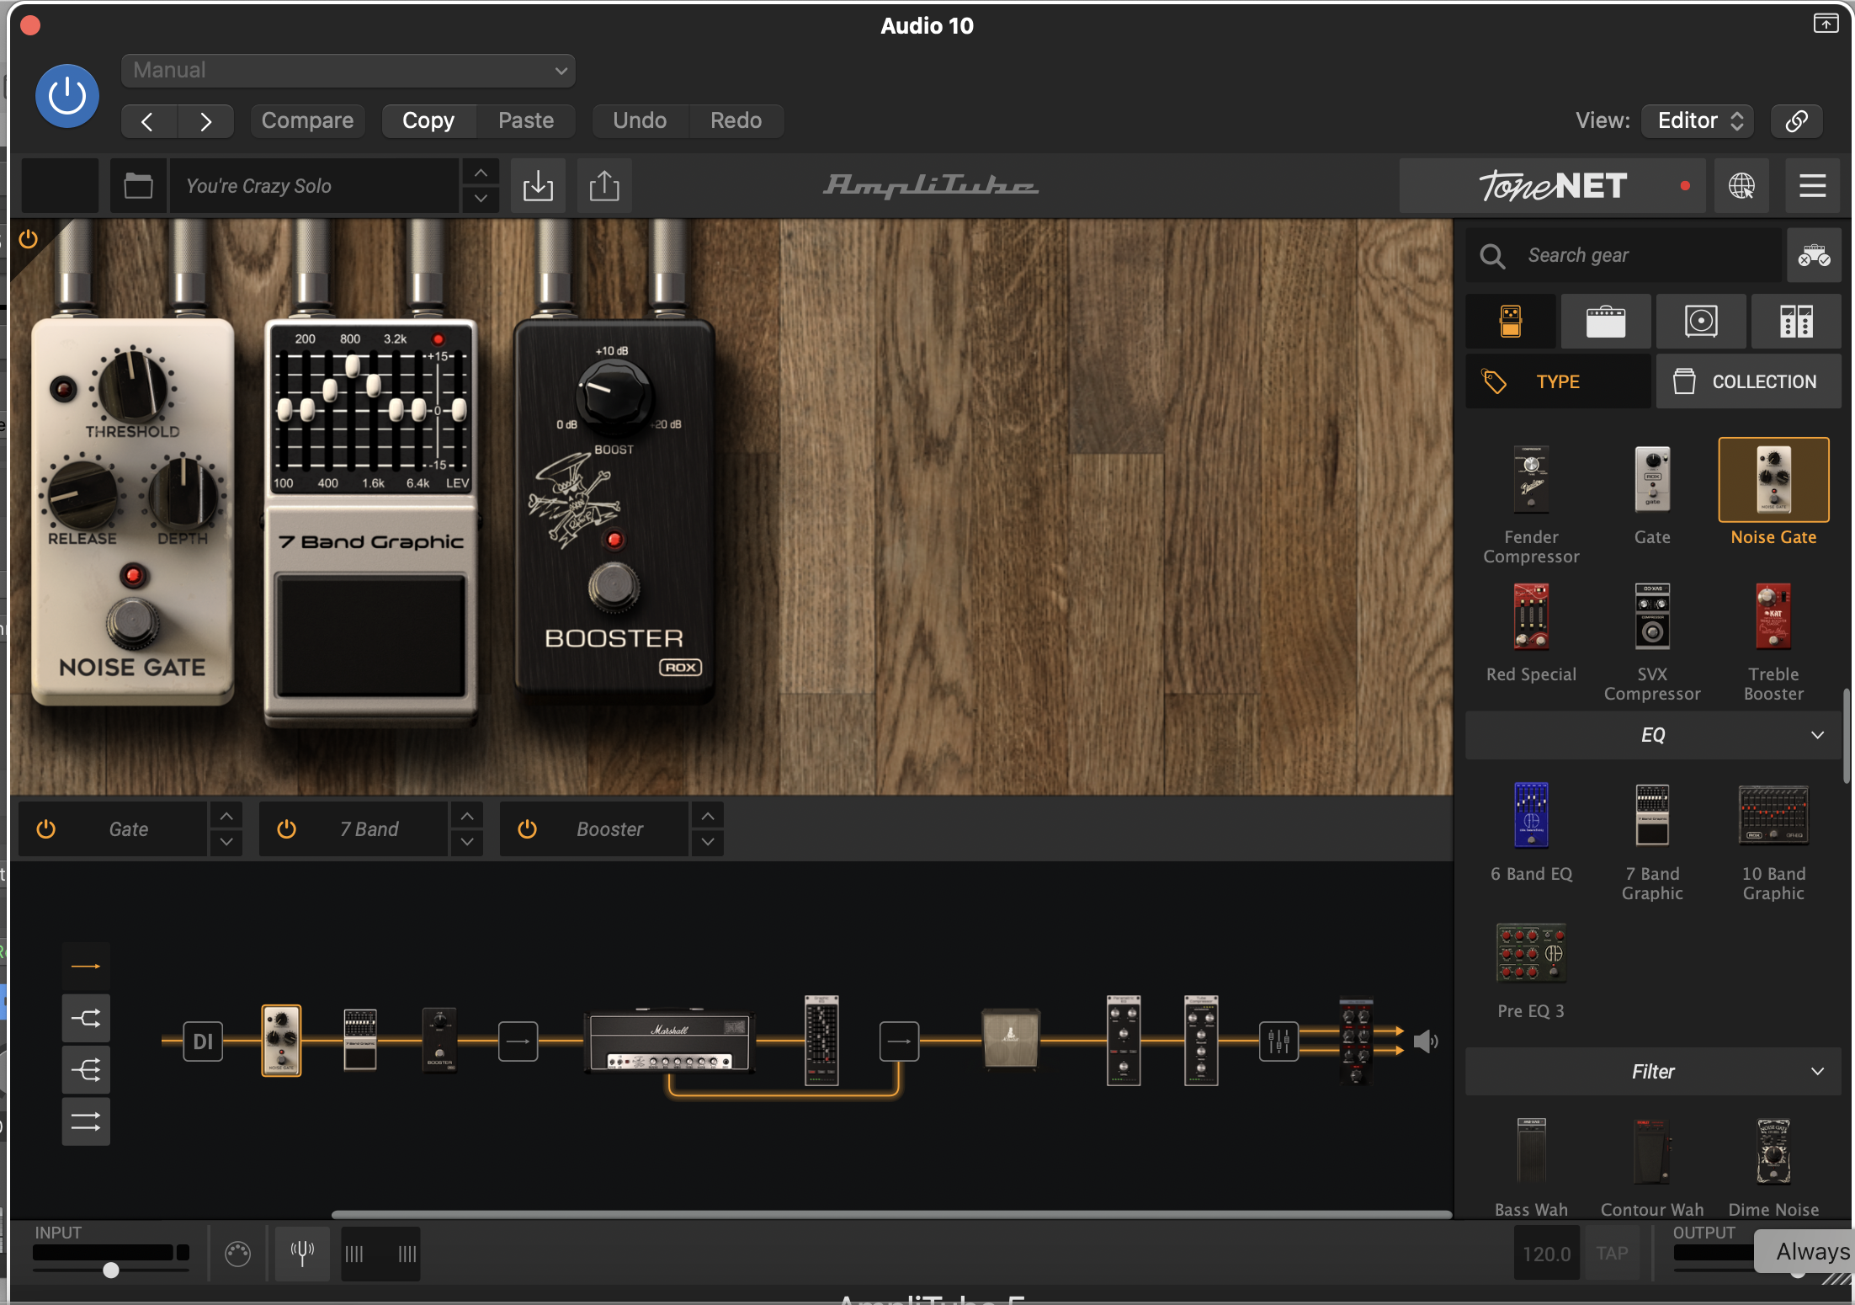Step the 7 Band slot model down
Screen dimensions: 1855x1305
click(x=467, y=842)
